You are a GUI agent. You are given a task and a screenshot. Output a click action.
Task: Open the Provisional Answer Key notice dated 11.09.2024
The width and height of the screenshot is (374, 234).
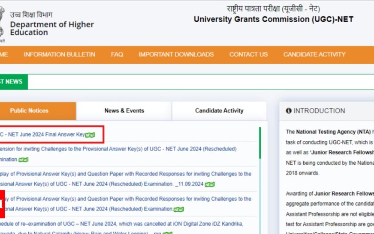pyautogui.click(x=126, y=179)
